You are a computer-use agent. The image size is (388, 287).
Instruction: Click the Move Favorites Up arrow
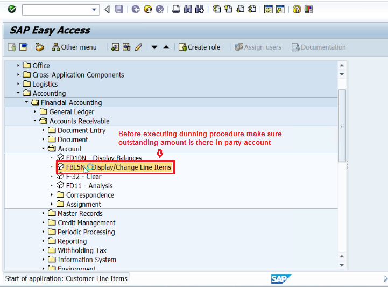(166, 47)
